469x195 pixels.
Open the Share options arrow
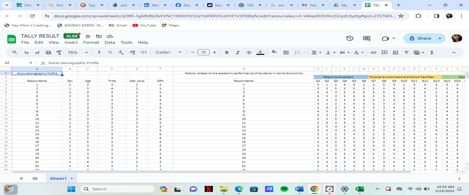click(440, 38)
